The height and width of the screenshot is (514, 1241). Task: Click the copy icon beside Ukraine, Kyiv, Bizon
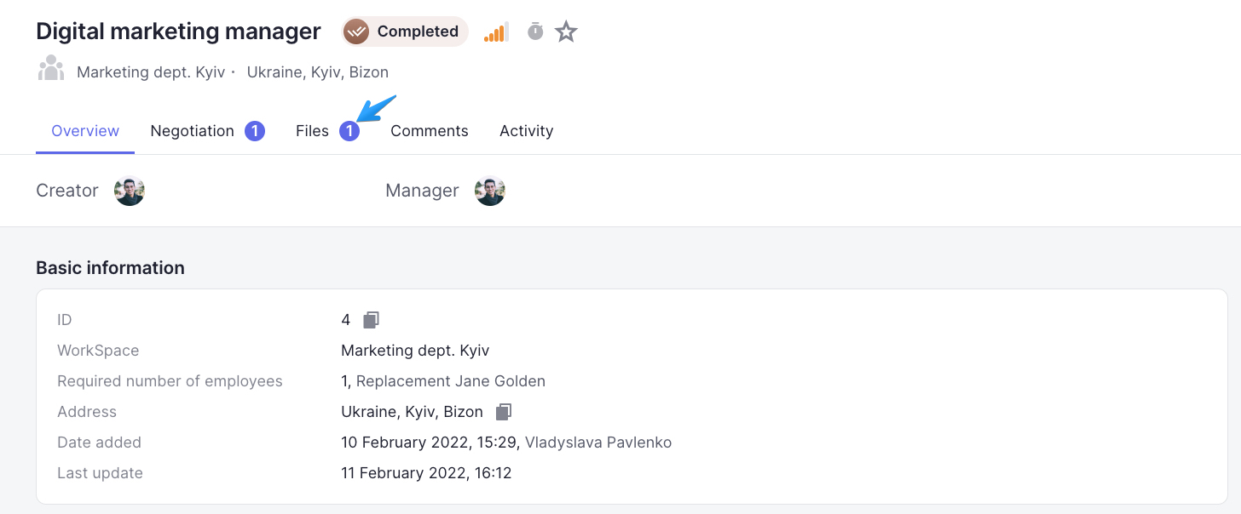[x=504, y=411]
